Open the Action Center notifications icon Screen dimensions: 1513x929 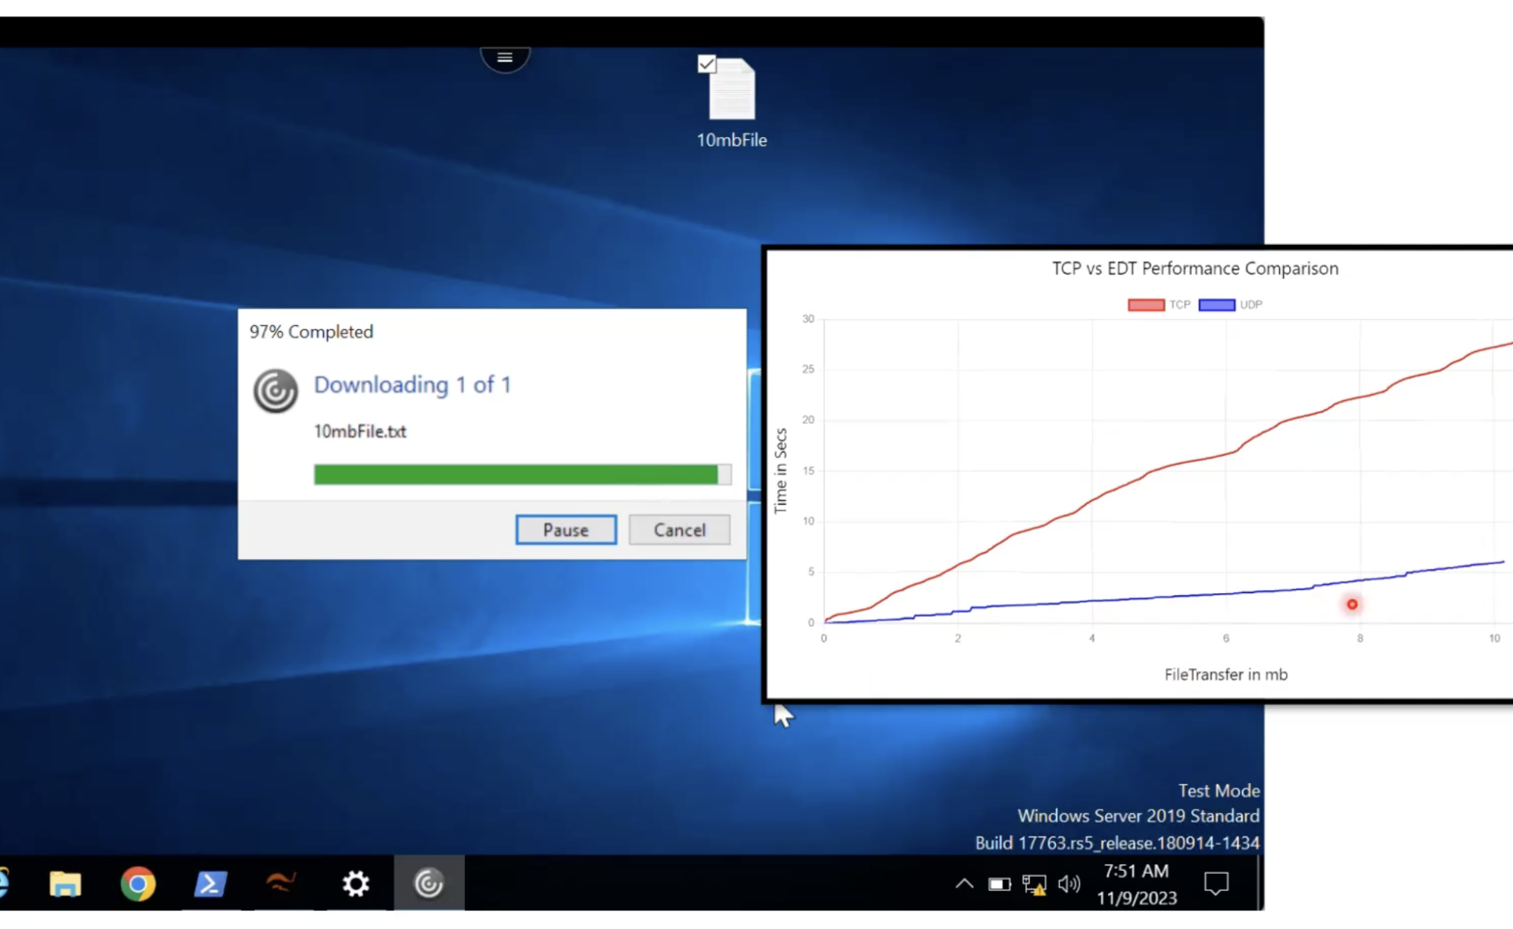[1216, 883]
